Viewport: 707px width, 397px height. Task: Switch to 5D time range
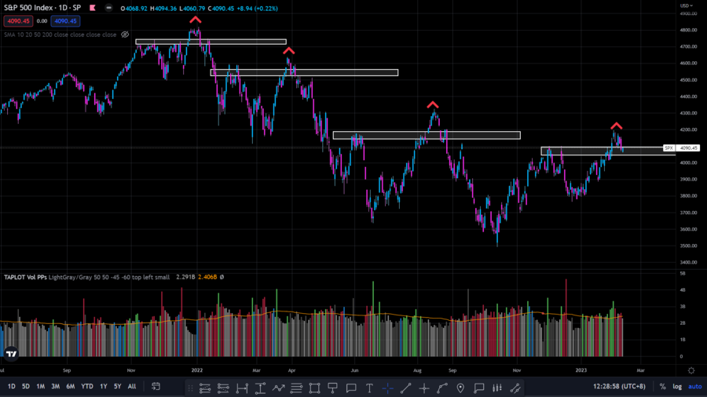pyautogui.click(x=26, y=386)
